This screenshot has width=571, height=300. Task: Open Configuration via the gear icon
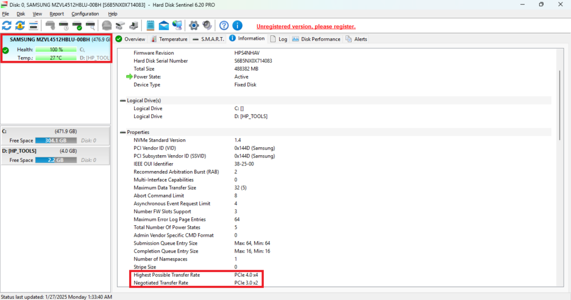(x=194, y=26)
